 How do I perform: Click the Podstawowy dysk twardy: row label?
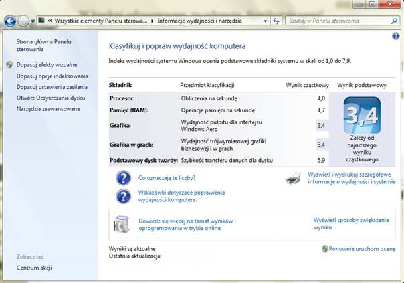(144, 161)
